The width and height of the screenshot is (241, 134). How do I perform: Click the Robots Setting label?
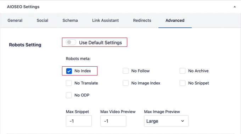point(25,45)
